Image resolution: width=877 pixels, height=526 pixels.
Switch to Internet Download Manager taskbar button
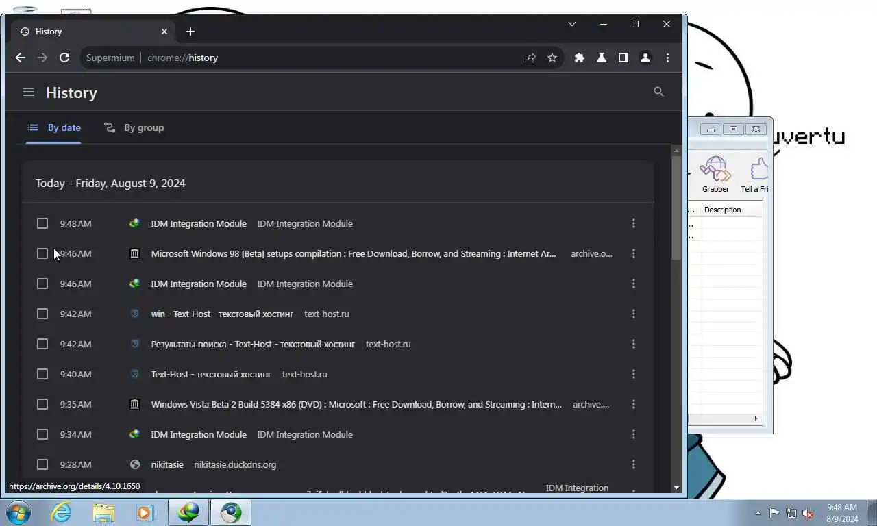pos(188,512)
